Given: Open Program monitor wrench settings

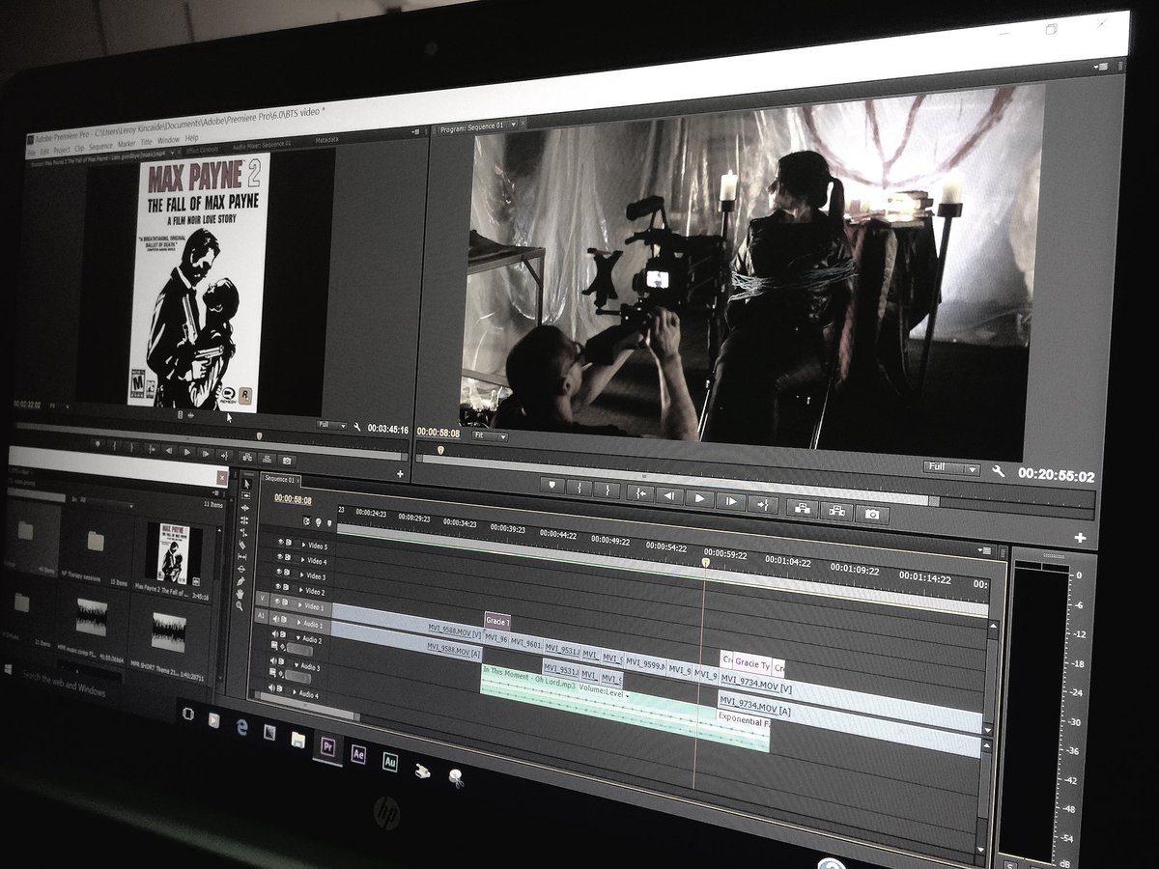Looking at the screenshot, I should [998, 471].
